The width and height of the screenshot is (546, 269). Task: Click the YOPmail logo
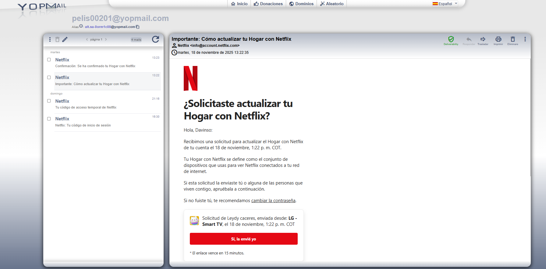42,7
